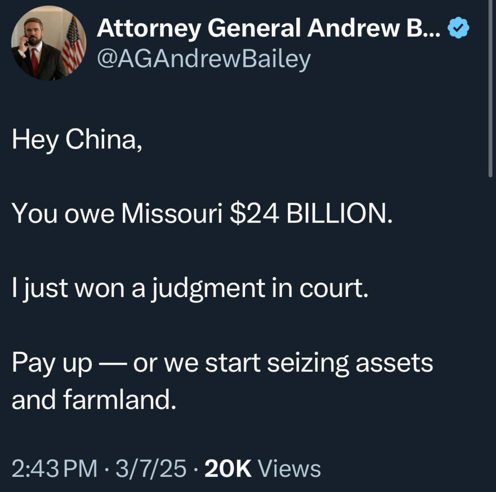Select the 'Pay up — or we start seizing assets' line
The image size is (496, 492).
(222, 363)
